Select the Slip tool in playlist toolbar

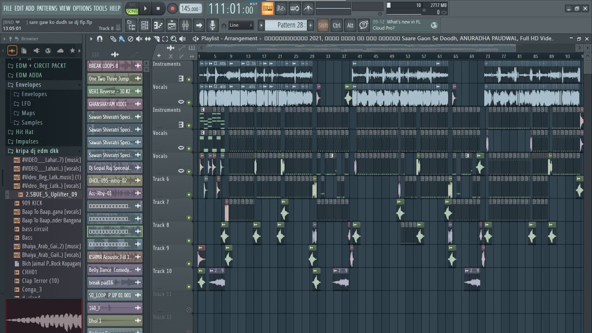tap(148, 39)
